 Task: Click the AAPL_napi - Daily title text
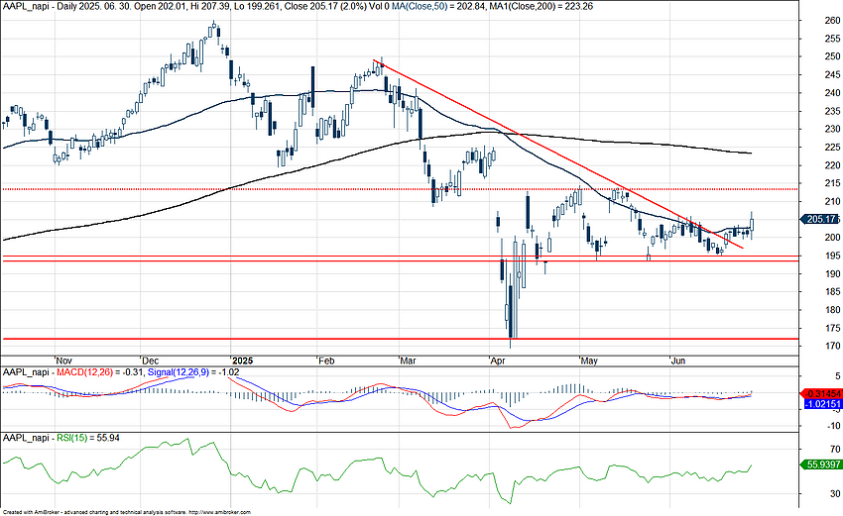click(x=38, y=7)
